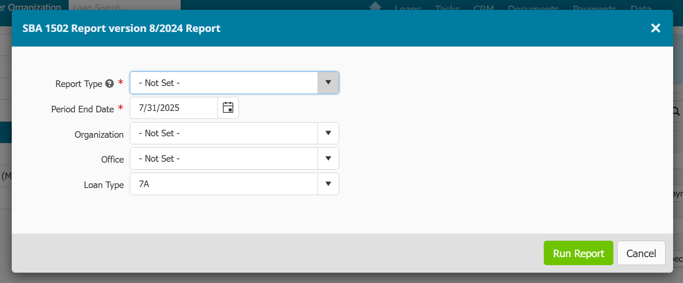Open the Office dropdown

pyautogui.click(x=328, y=159)
